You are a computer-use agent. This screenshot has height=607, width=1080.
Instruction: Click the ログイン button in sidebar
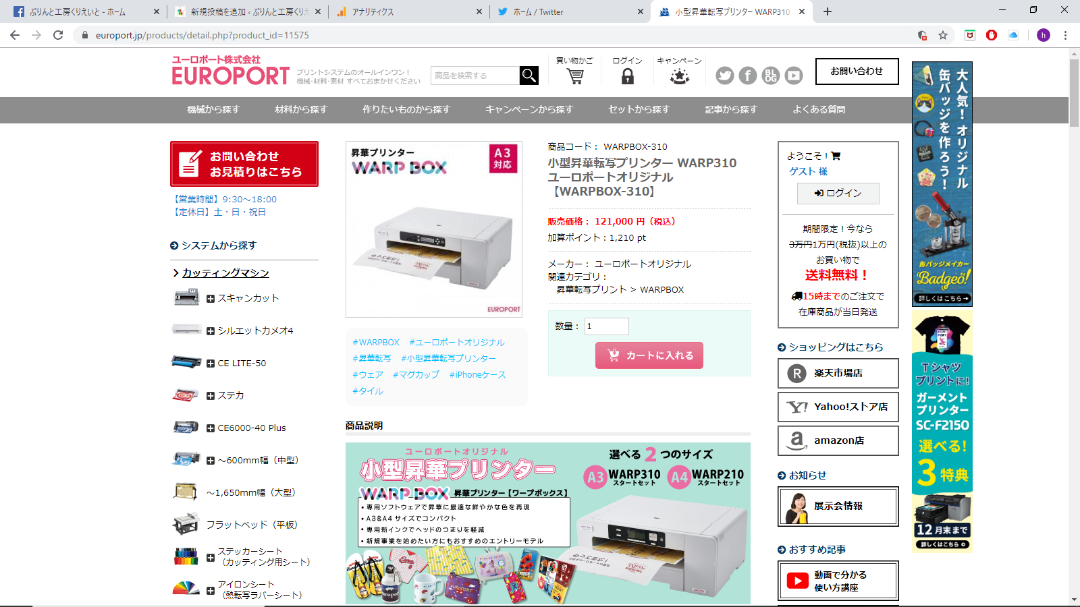tap(838, 193)
